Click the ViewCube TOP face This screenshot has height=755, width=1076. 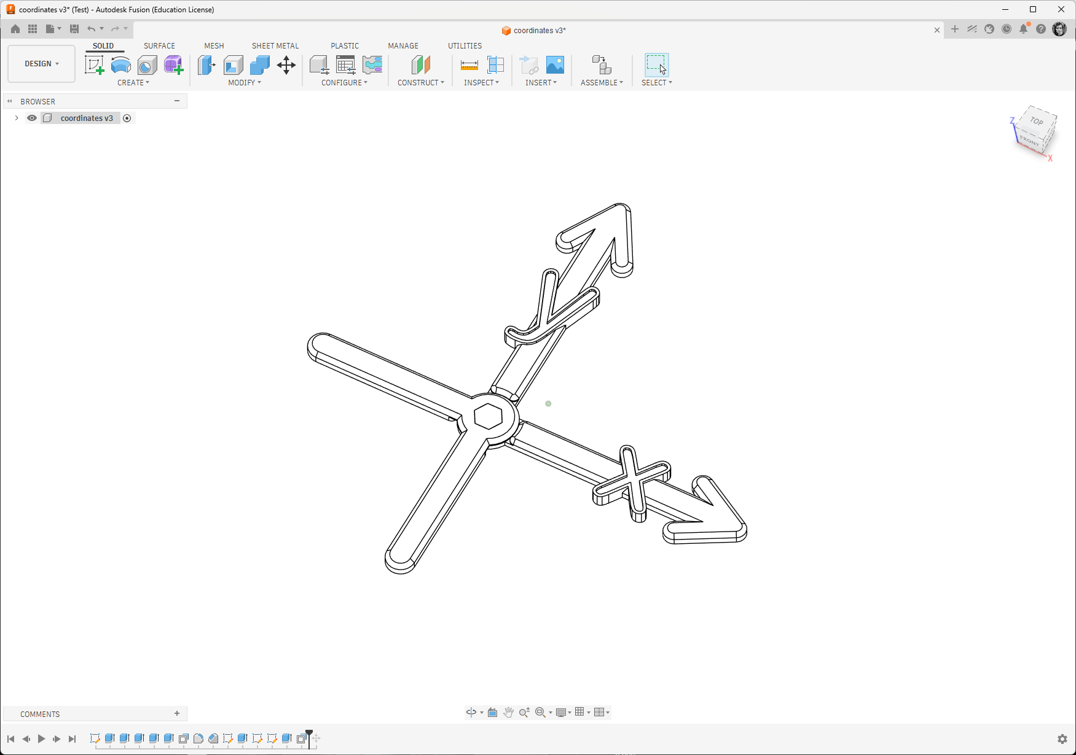[x=1037, y=121]
